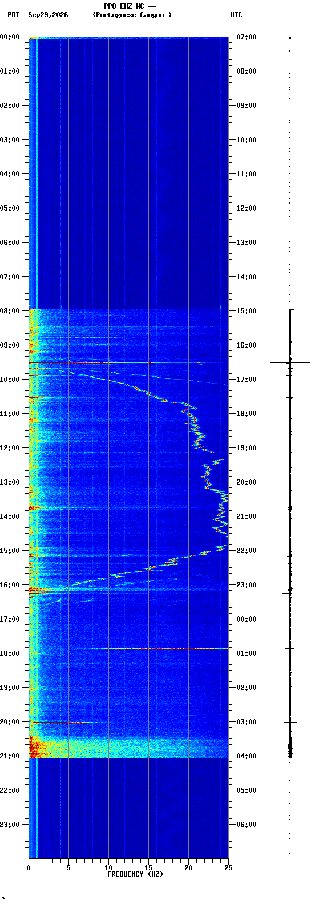Click the '15' frequency axis label
Viewport: 315px width, 904px height.
[148, 868]
